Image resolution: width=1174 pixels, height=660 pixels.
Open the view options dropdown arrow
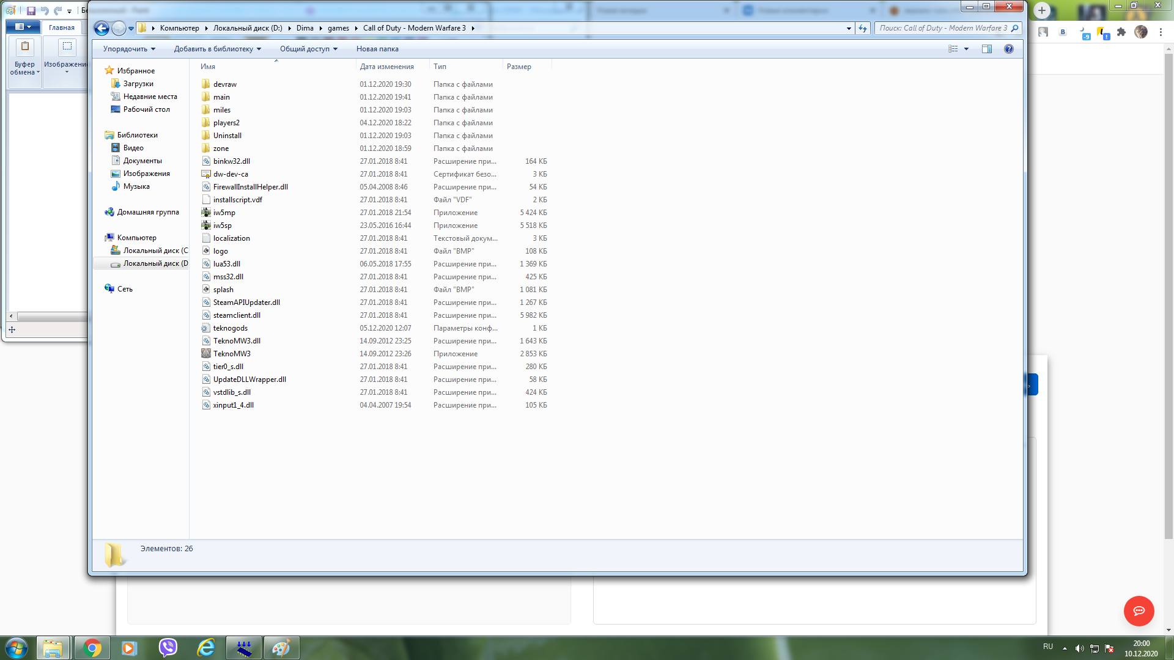pos(966,49)
